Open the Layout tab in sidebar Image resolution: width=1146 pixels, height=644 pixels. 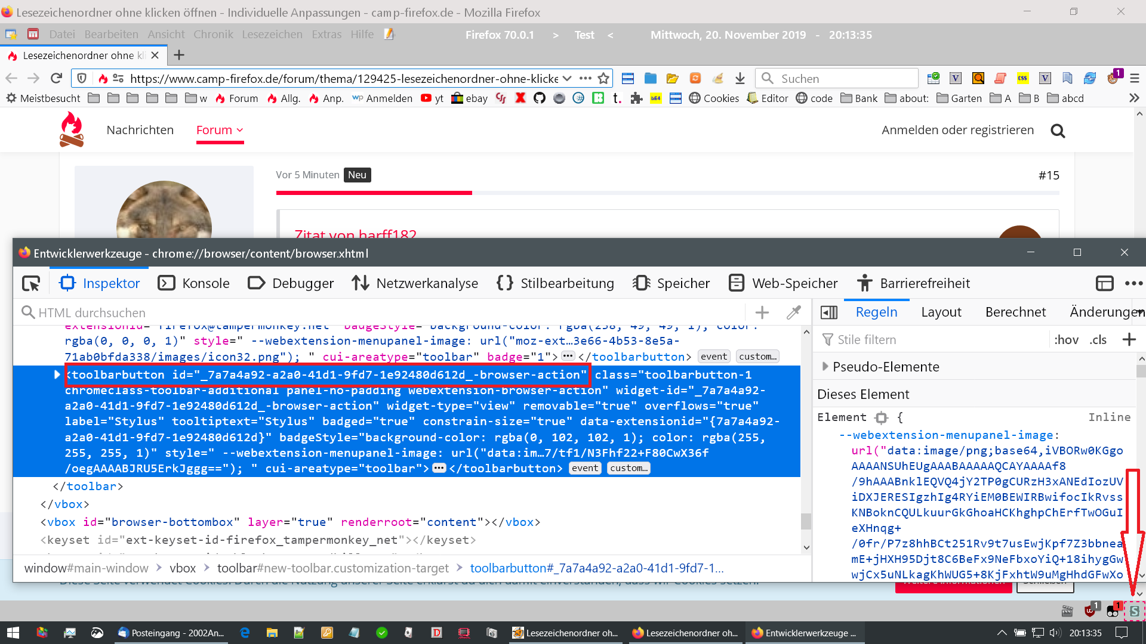[941, 312]
